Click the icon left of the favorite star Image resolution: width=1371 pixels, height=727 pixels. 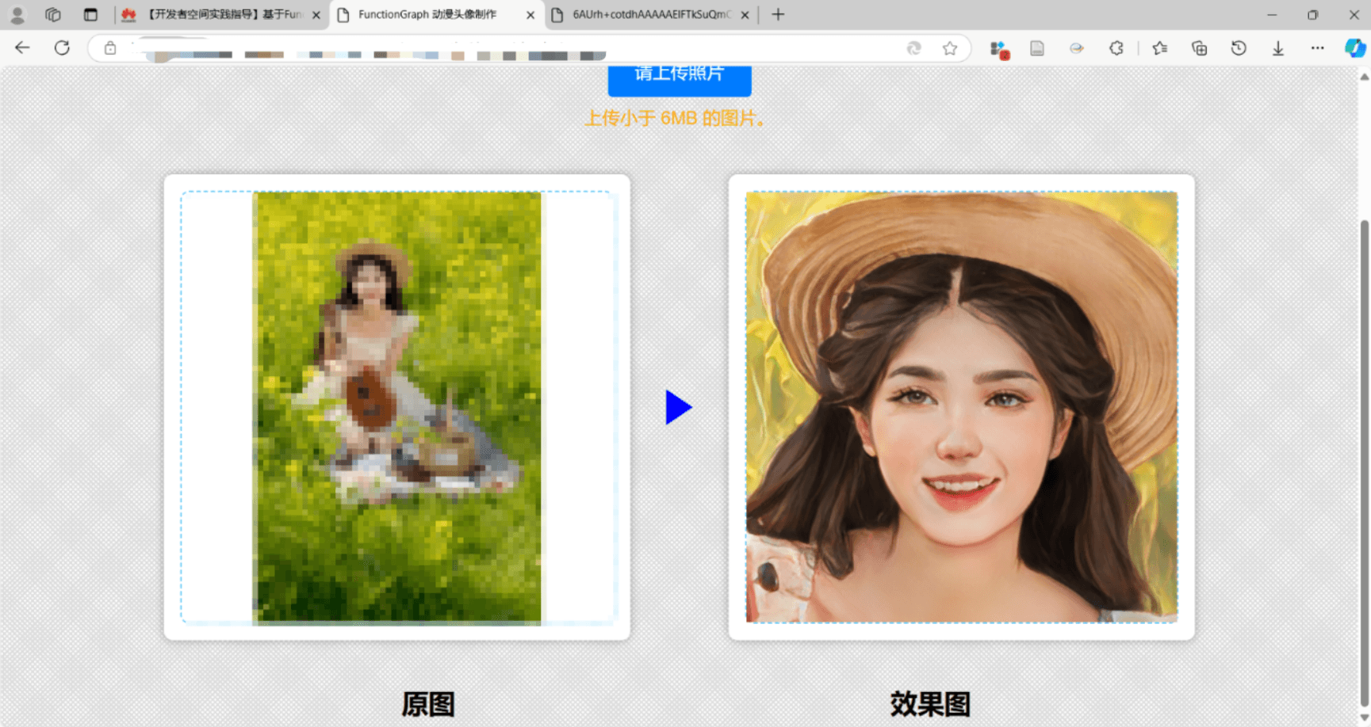pos(914,48)
